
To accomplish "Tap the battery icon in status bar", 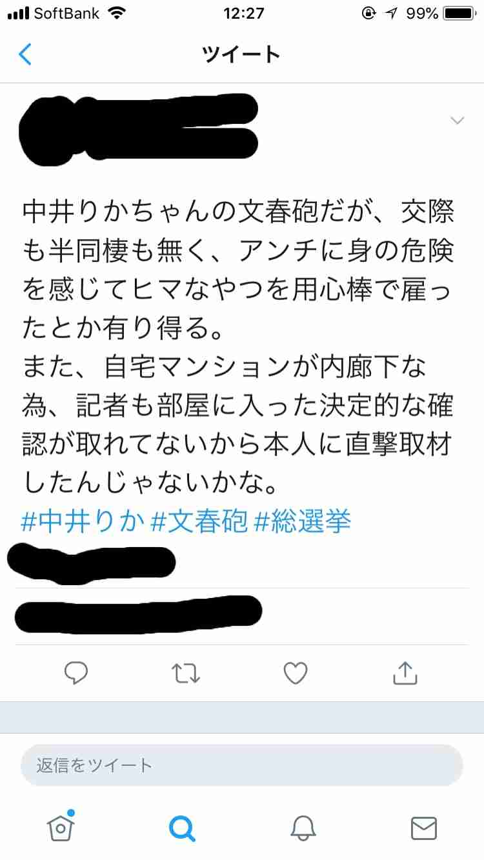I will pyautogui.click(x=459, y=13).
